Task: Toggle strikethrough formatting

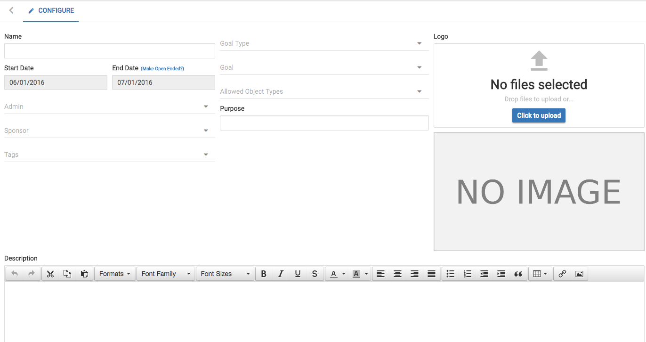Action: coord(315,274)
